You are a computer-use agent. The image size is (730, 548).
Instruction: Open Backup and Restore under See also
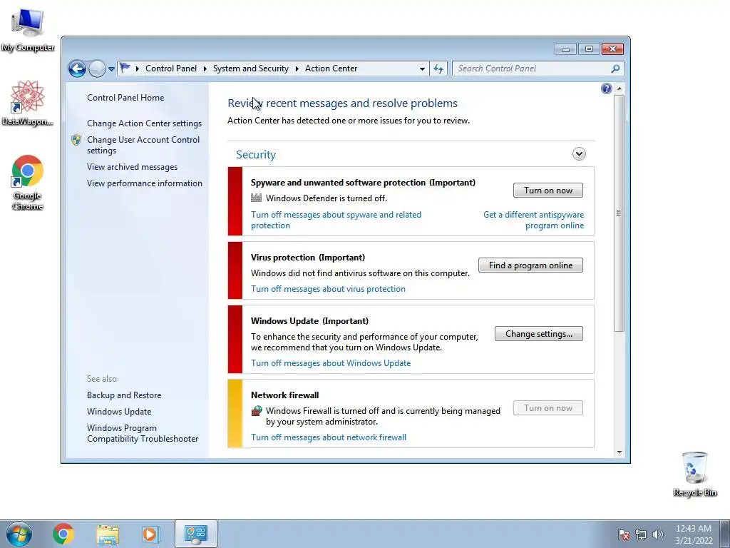(124, 395)
